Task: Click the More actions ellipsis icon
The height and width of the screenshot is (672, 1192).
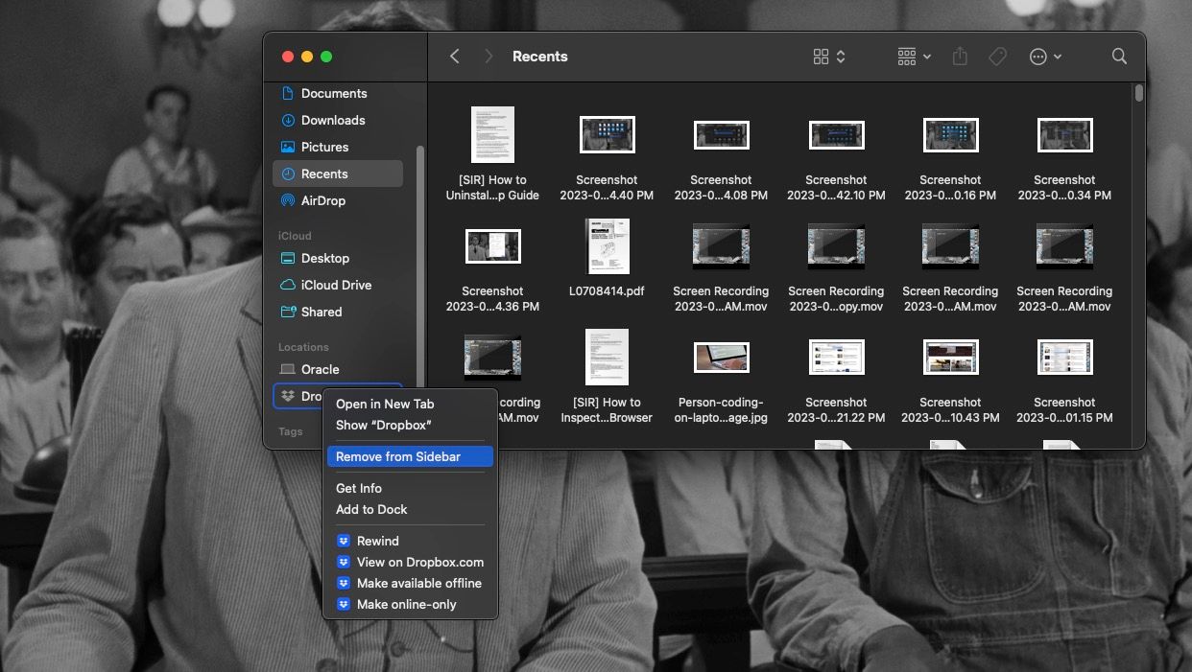Action: pos(1038,56)
